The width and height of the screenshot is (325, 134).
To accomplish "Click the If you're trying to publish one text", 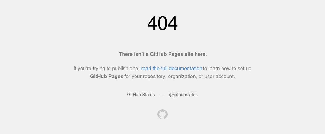I will click(107, 69).
